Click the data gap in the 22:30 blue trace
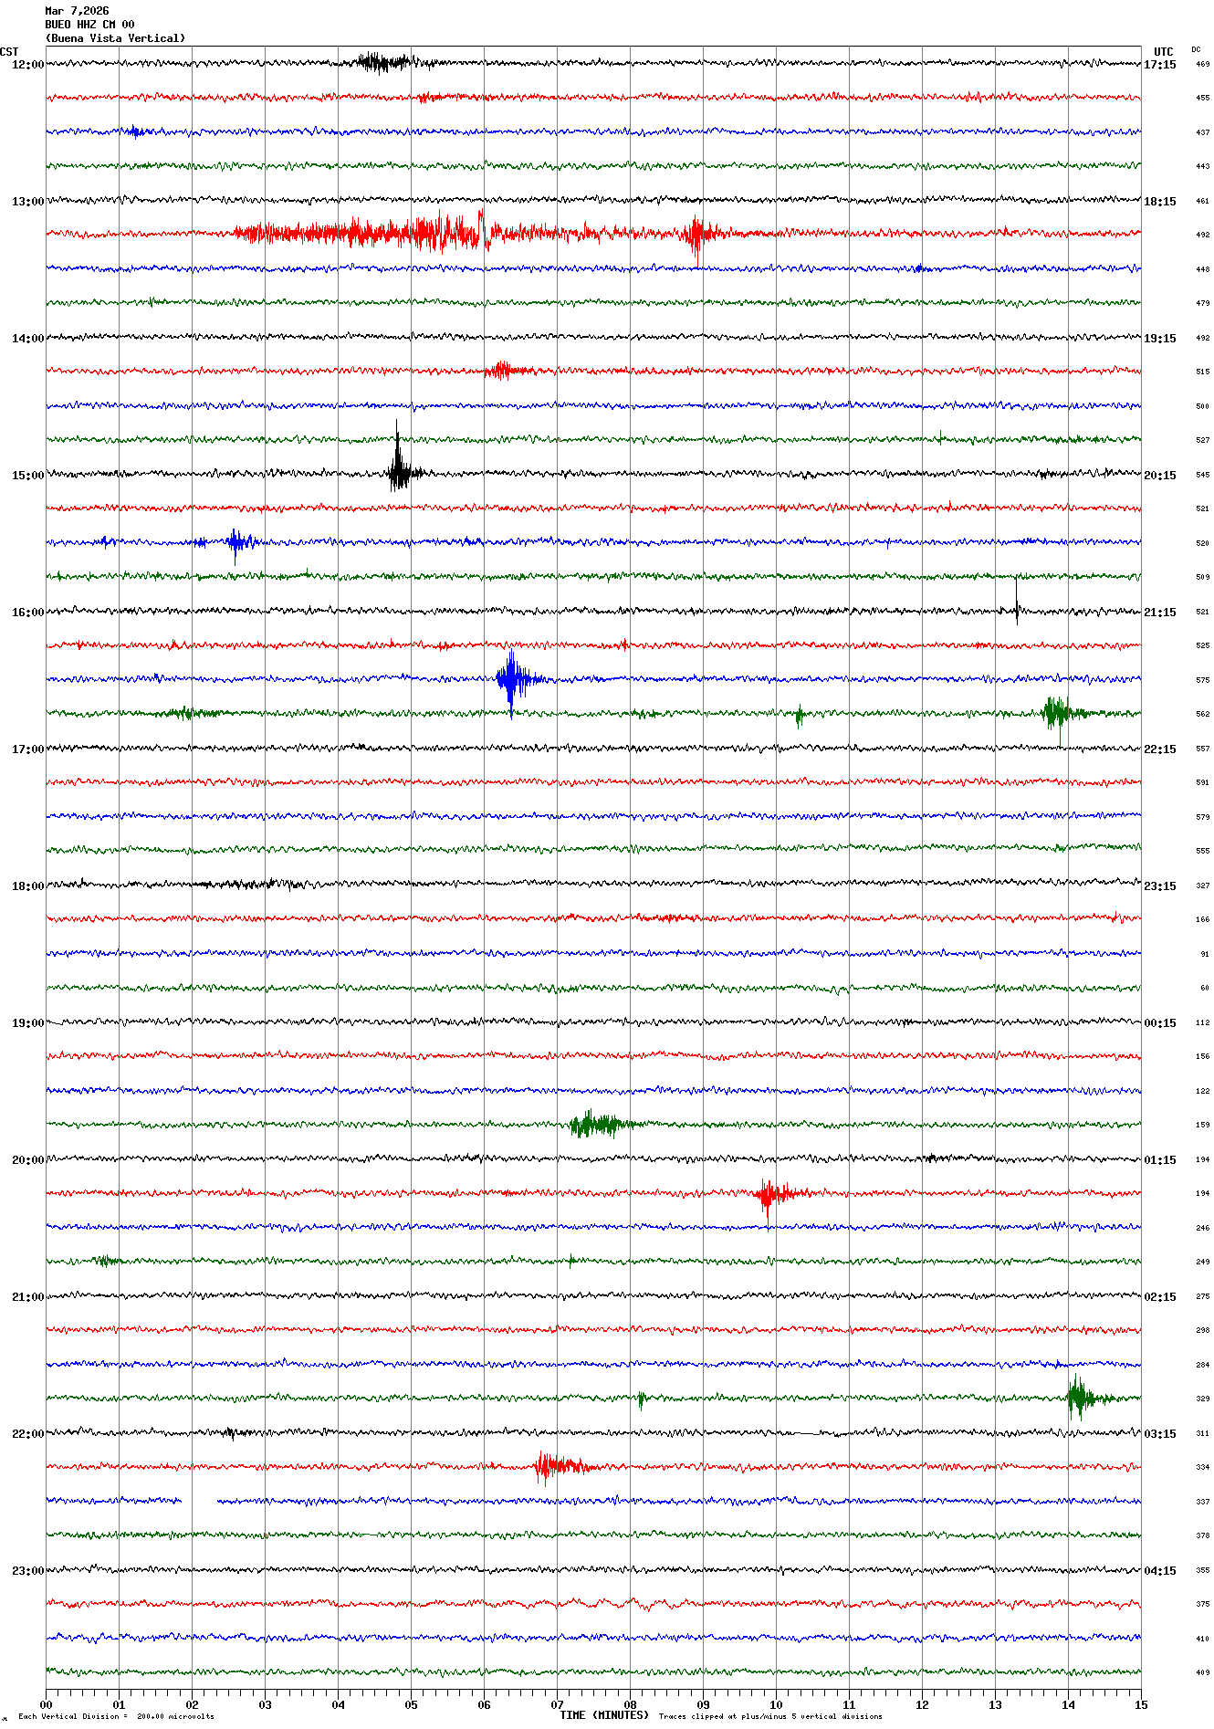Image resolution: width=1214 pixels, height=1729 pixels. click(x=199, y=1500)
